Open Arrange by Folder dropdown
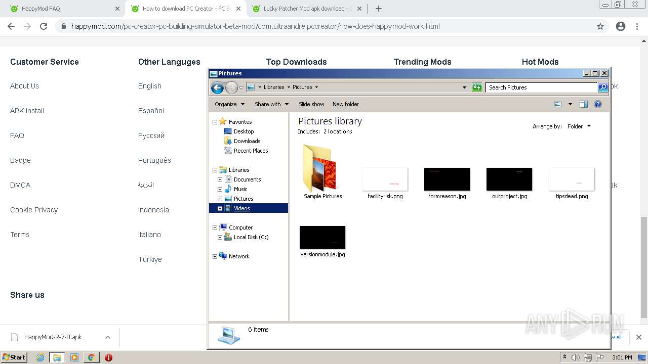The height and width of the screenshot is (364, 648). 579,126
